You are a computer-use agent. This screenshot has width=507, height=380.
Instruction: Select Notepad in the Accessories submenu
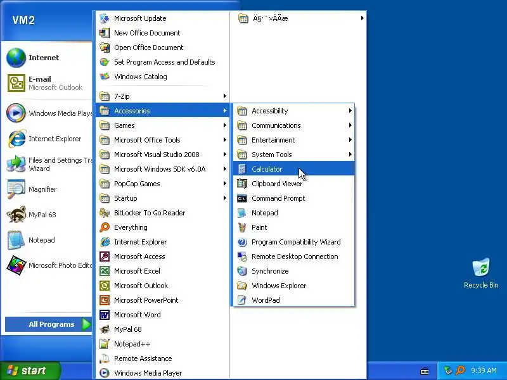[x=293, y=213]
